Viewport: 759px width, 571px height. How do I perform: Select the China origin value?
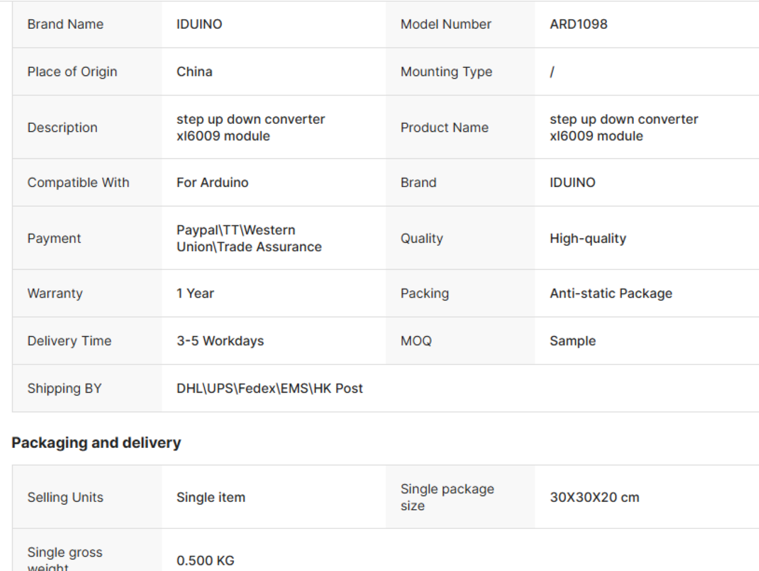194,72
